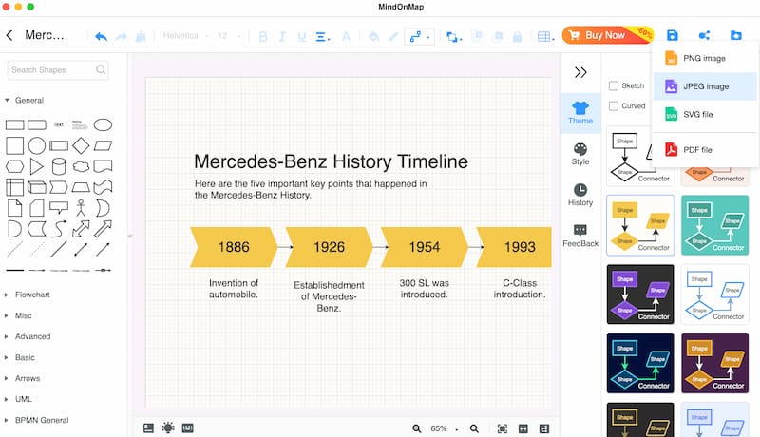Expand the Arrows section
760x437 pixels.
click(x=7, y=378)
